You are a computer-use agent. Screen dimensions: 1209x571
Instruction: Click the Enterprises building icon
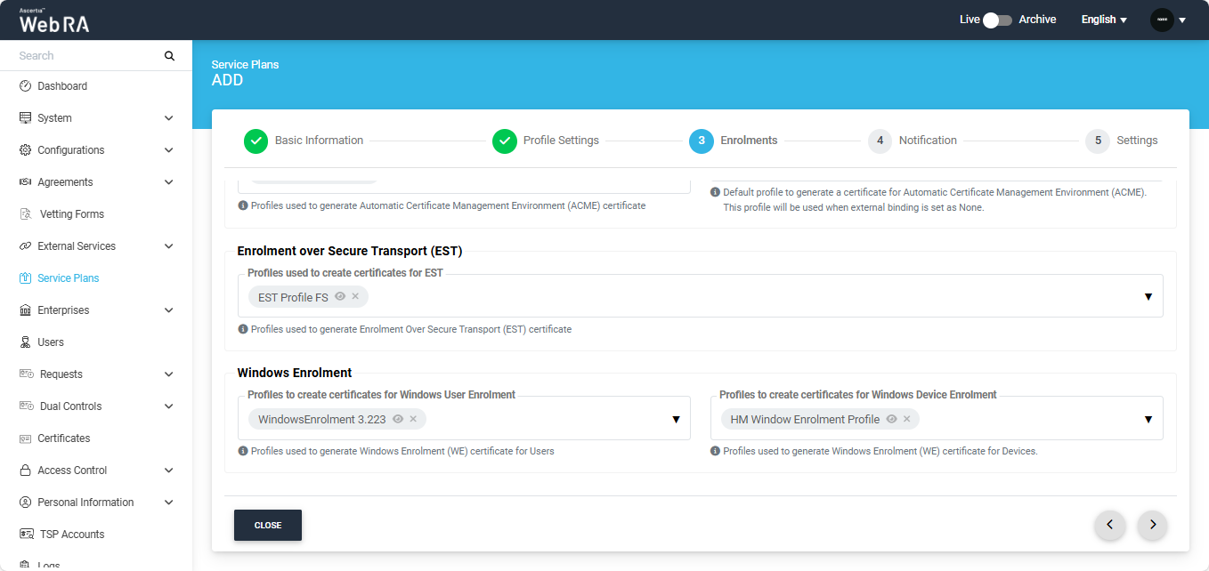(25, 310)
